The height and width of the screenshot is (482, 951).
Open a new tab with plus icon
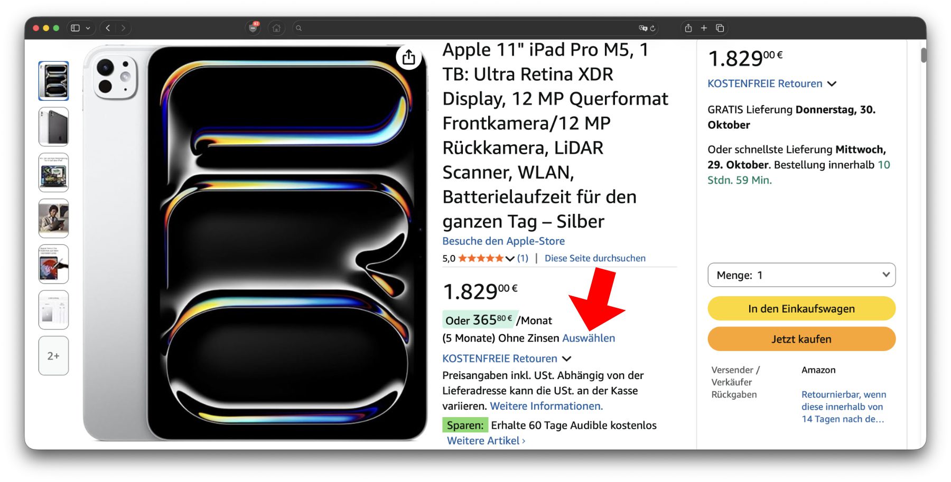704,28
